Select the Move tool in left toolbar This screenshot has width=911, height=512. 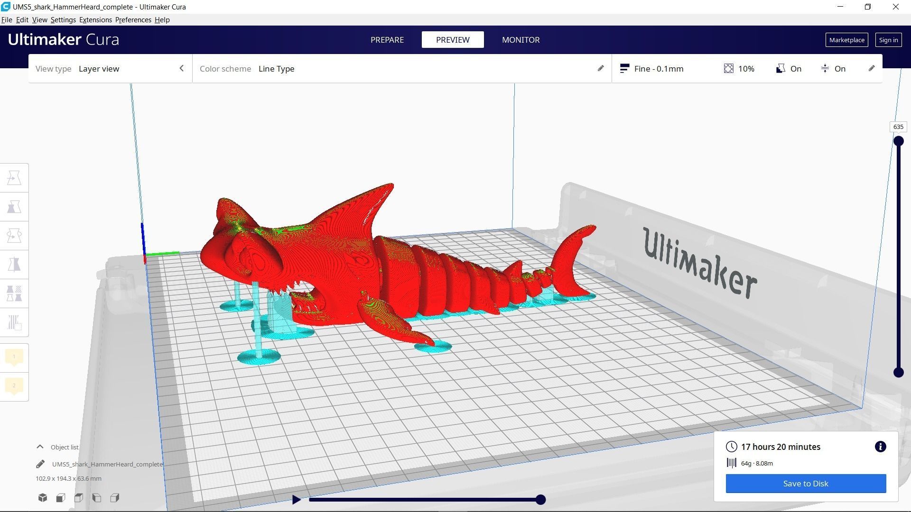point(14,178)
